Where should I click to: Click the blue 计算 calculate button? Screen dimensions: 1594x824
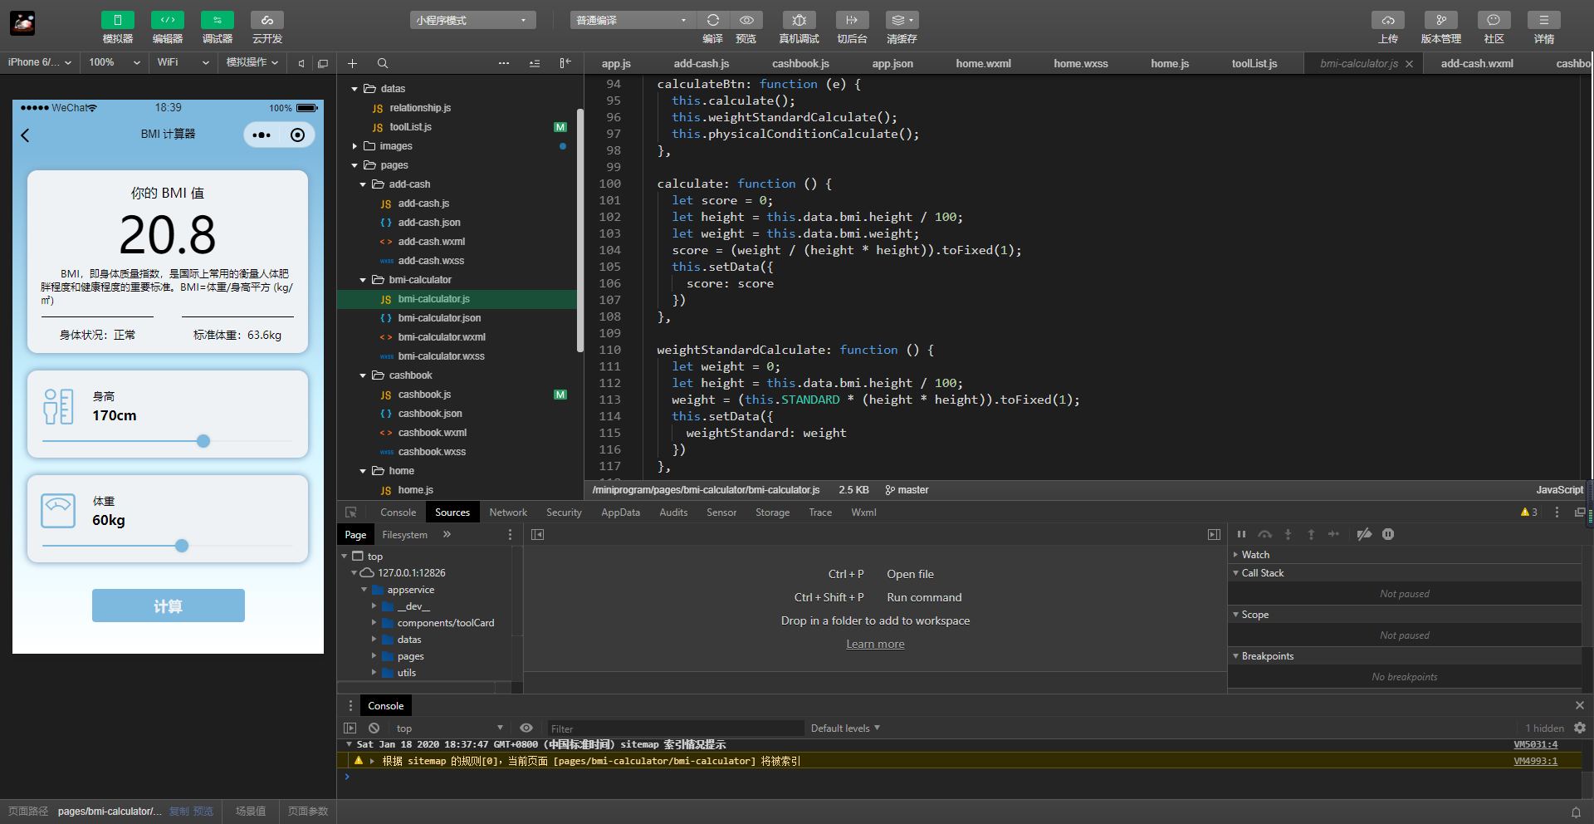pyautogui.click(x=169, y=606)
